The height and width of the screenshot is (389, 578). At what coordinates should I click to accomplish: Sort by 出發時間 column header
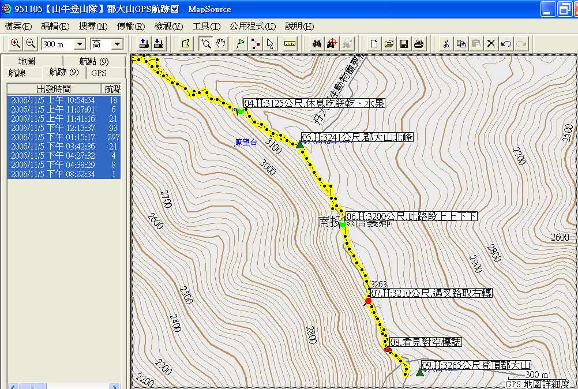(54, 88)
